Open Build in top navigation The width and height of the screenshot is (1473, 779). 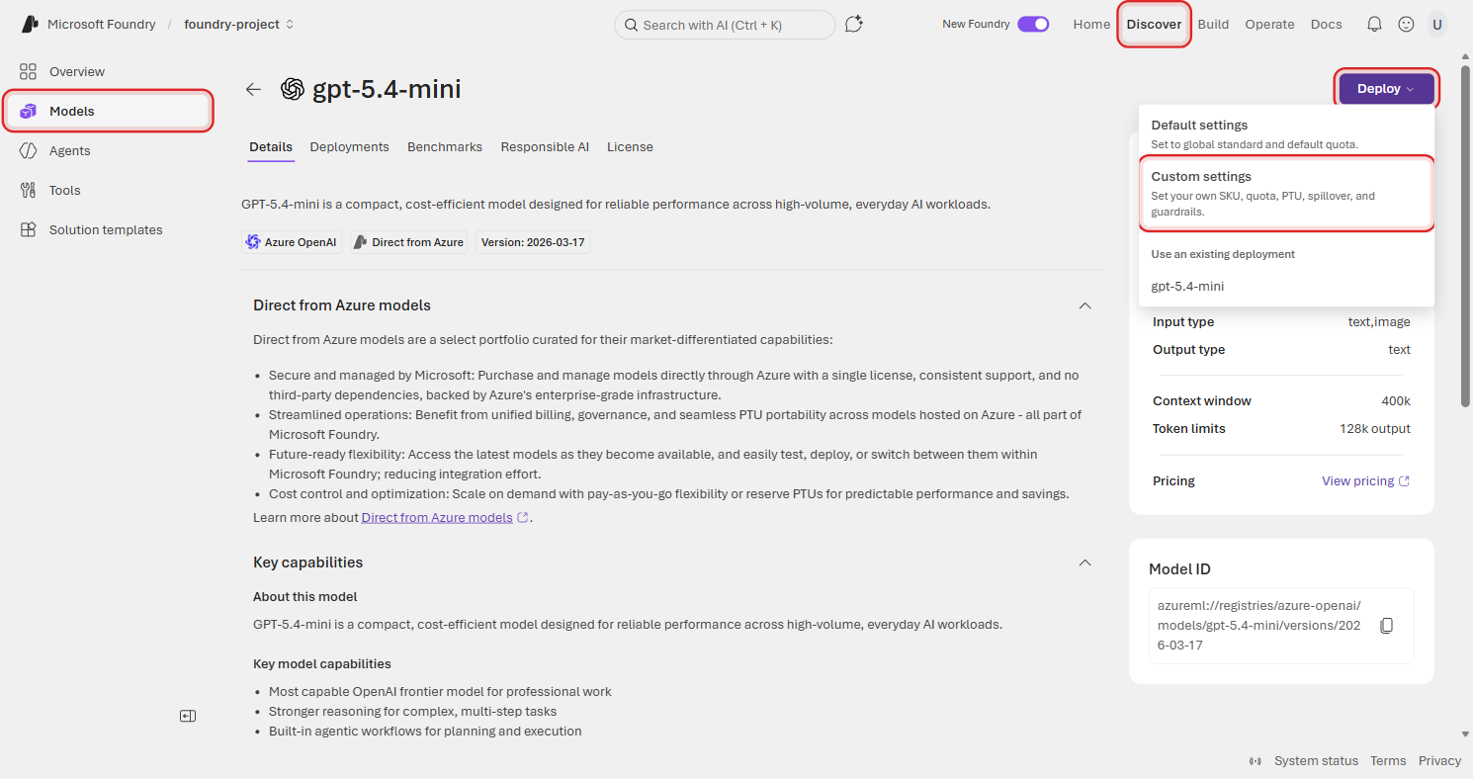pyautogui.click(x=1213, y=25)
